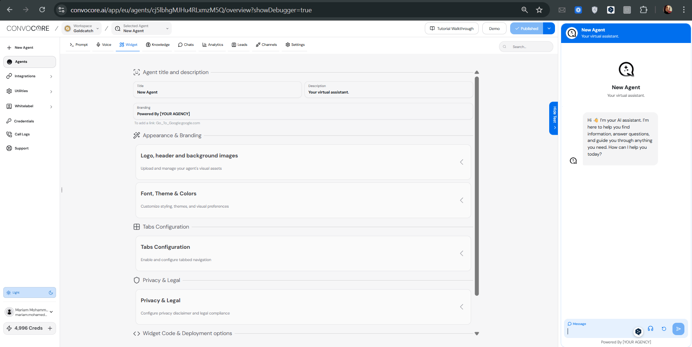
Task: Switch to dark mode moon icon
Action: point(51,292)
